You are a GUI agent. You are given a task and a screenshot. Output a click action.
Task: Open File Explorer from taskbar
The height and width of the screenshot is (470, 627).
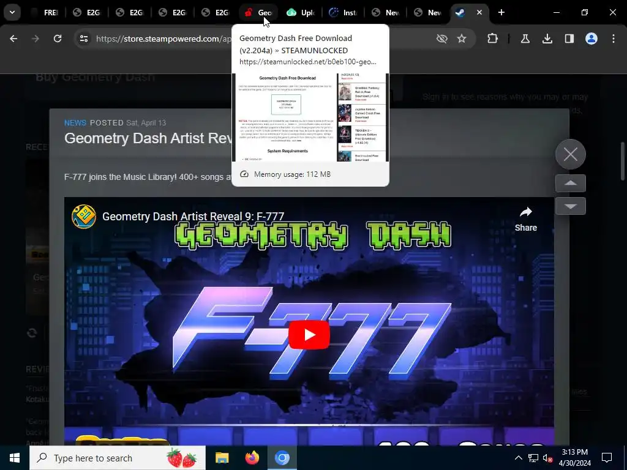click(222, 458)
